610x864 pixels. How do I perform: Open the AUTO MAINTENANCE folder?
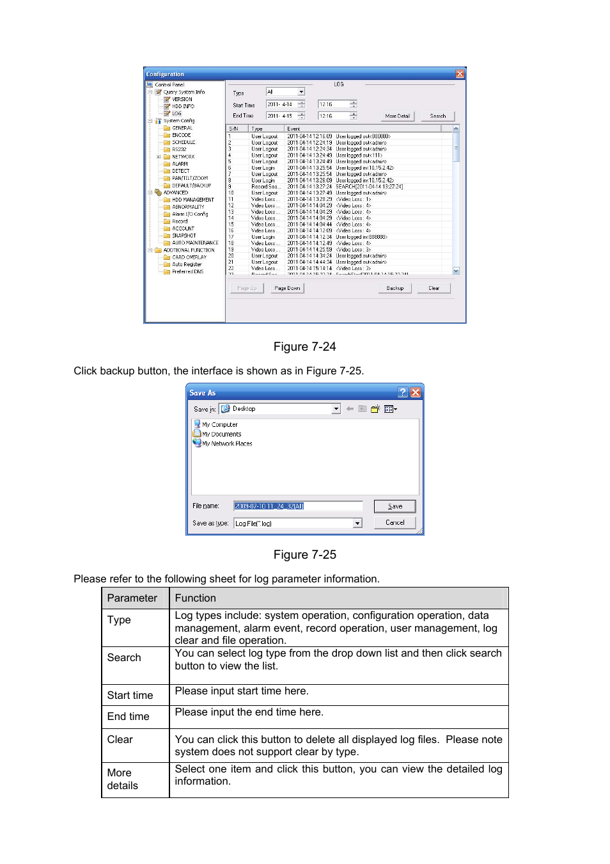pos(195,243)
